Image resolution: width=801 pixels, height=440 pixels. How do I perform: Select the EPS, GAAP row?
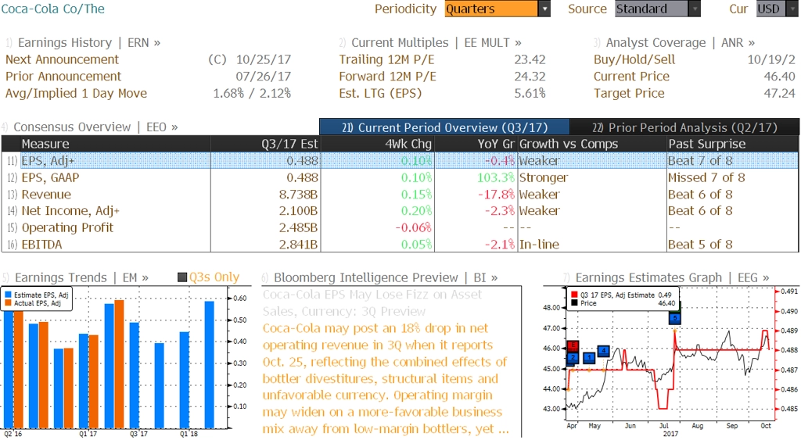pos(400,177)
